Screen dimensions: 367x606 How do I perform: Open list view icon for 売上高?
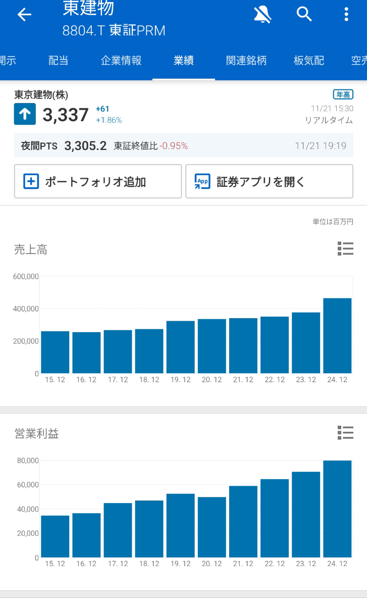click(345, 249)
